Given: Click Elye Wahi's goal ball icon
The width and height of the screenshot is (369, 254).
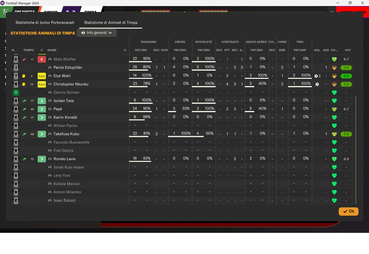Looking at the screenshot, I should tap(316, 76).
